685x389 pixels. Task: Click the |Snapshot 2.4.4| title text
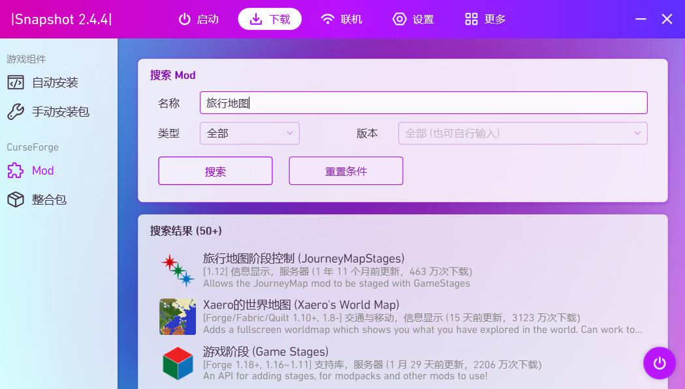[x=61, y=19]
